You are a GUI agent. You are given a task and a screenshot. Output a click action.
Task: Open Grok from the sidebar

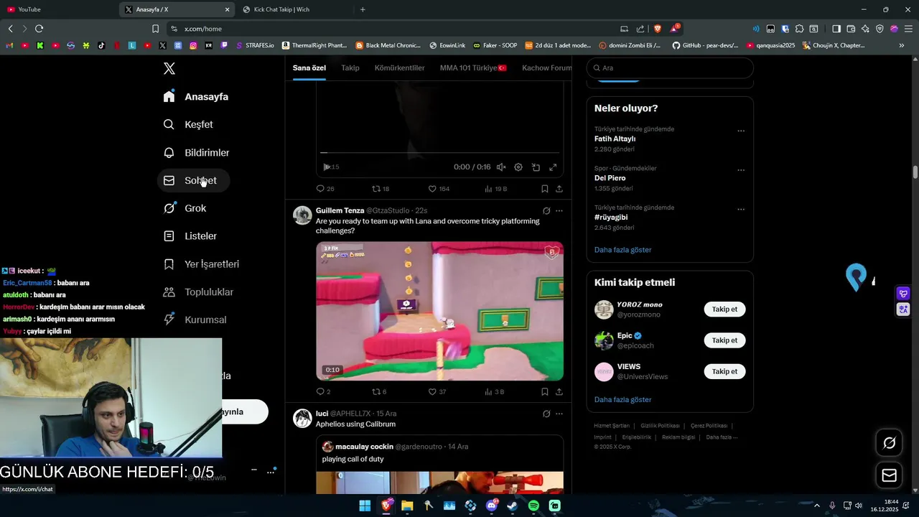[x=185, y=208]
